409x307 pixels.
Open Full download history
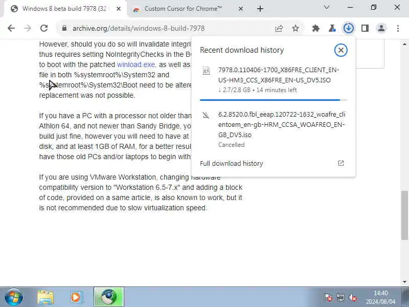(273, 163)
